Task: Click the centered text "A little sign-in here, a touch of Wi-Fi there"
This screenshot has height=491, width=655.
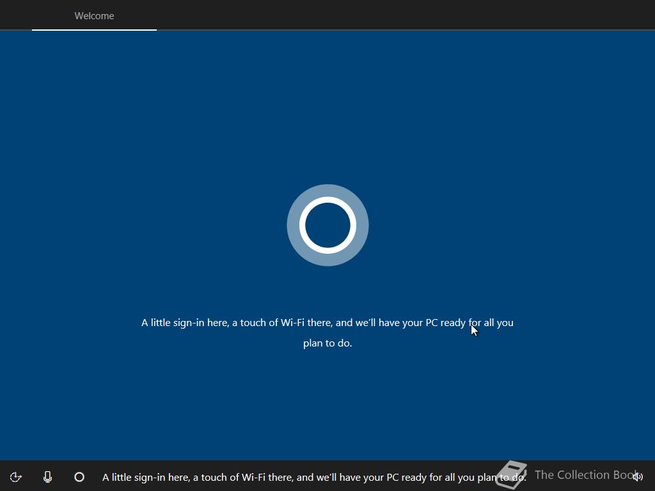Action: pyautogui.click(x=237, y=323)
